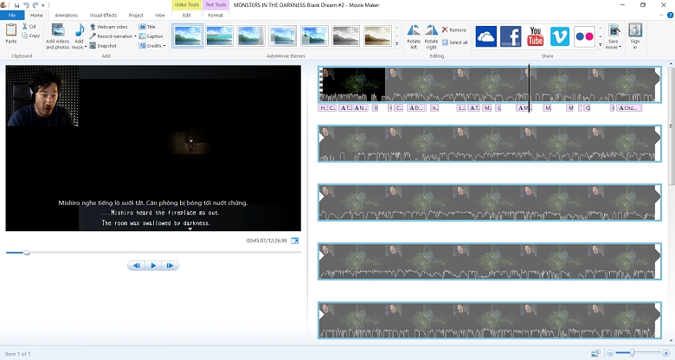
Task: Expand the Credits dropdown arrow
Action: point(164,46)
